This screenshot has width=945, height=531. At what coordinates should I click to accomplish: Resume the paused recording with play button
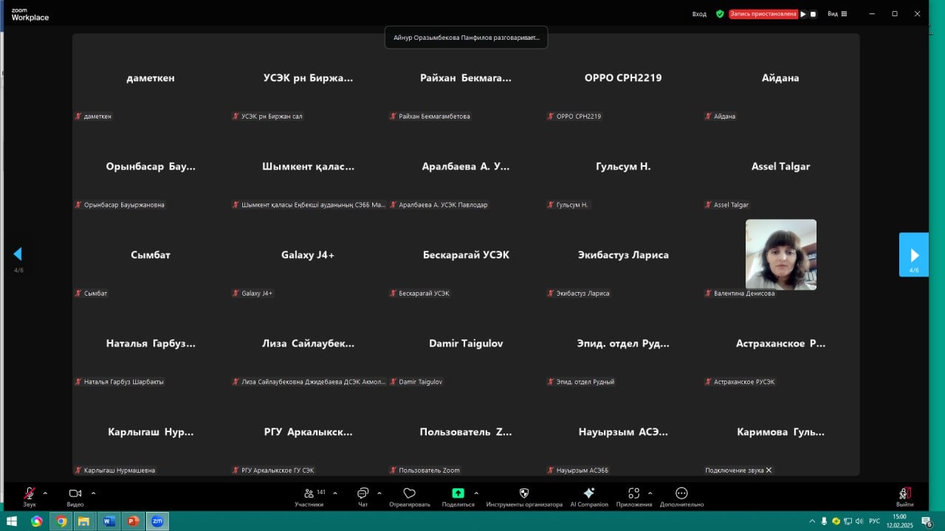(x=803, y=14)
